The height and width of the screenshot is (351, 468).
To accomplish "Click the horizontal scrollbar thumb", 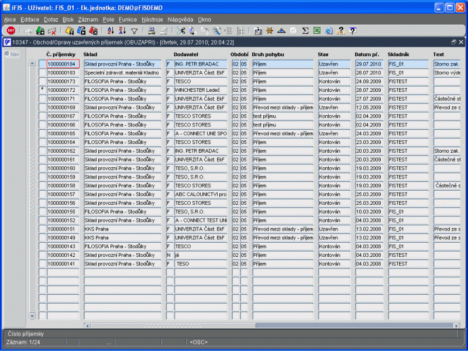I will (x=173, y=325).
